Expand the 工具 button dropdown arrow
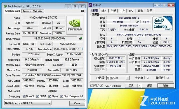The image size is (179, 109). [139, 85]
